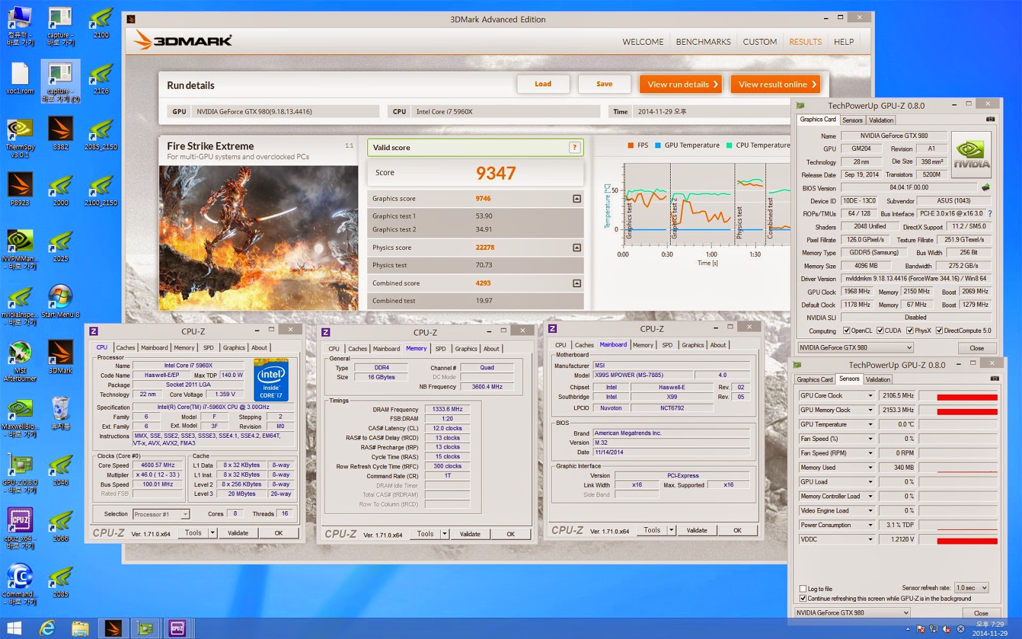Switch to the Validation tab in GPU-Z Graphics Card window
This screenshot has height=639, width=1022.
[x=881, y=120]
